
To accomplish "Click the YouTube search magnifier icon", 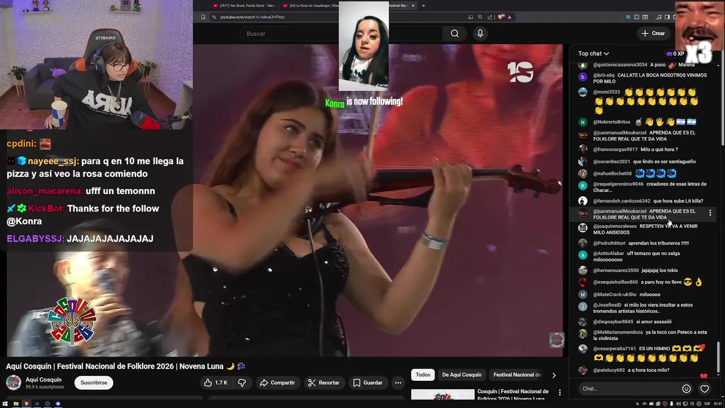I will [x=455, y=33].
